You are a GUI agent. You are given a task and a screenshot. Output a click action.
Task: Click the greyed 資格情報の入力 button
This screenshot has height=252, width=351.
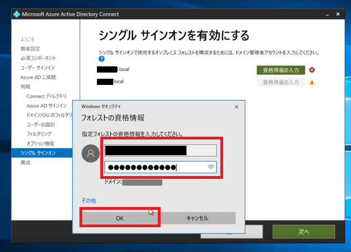(281, 83)
